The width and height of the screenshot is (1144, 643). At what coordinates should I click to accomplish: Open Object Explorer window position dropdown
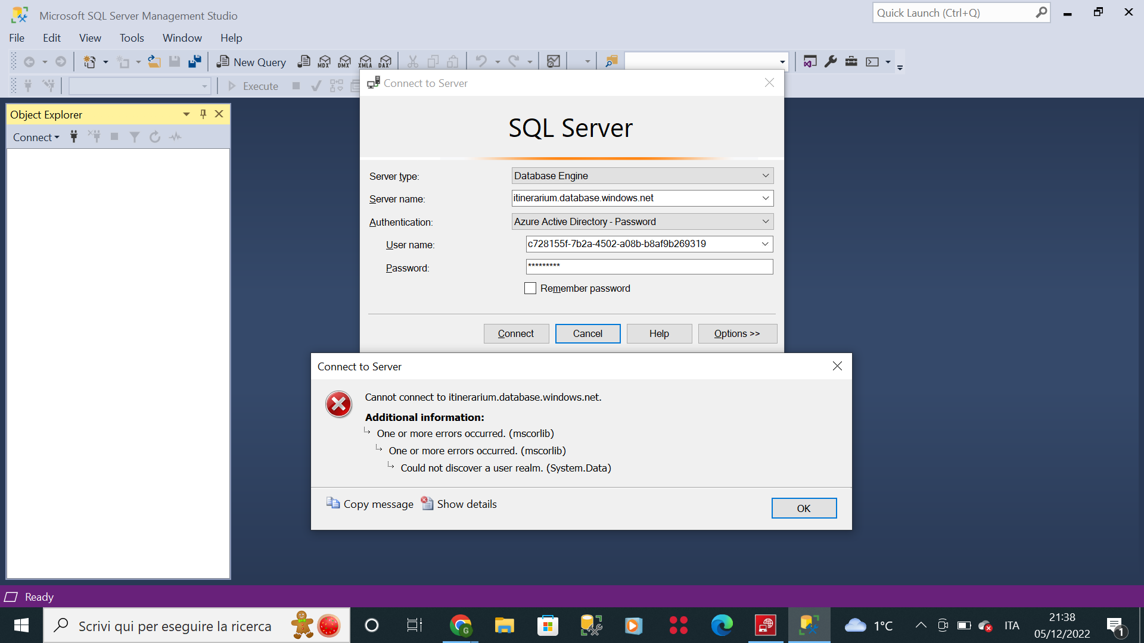pyautogui.click(x=186, y=114)
